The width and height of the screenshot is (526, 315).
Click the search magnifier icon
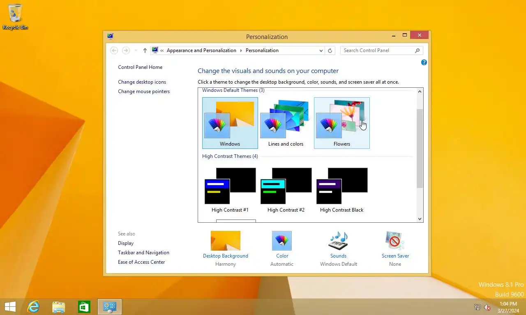pos(417,50)
